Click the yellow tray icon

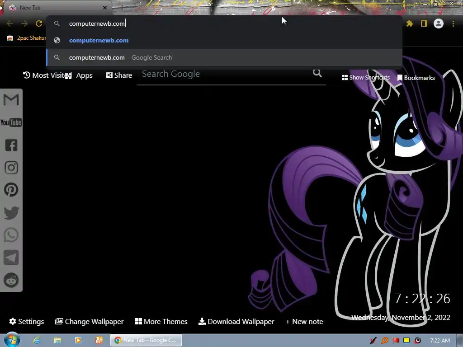pyautogui.click(x=406, y=340)
